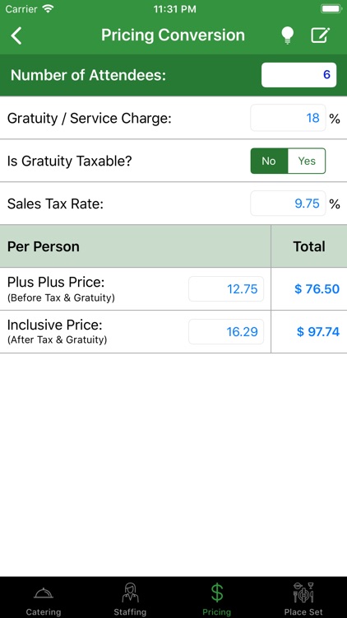Set gratuity taxable to Yes
The height and width of the screenshot is (618, 347).
[307, 161]
